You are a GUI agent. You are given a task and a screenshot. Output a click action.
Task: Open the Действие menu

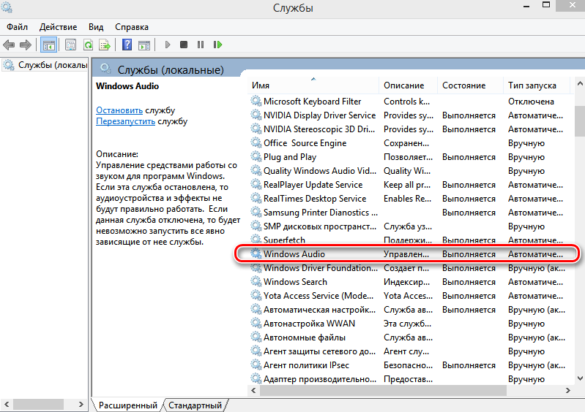(x=58, y=27)
